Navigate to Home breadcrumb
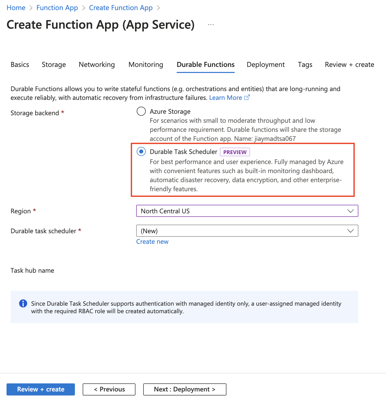This screenshot has height=400, width=386. [x=16, y=8]
